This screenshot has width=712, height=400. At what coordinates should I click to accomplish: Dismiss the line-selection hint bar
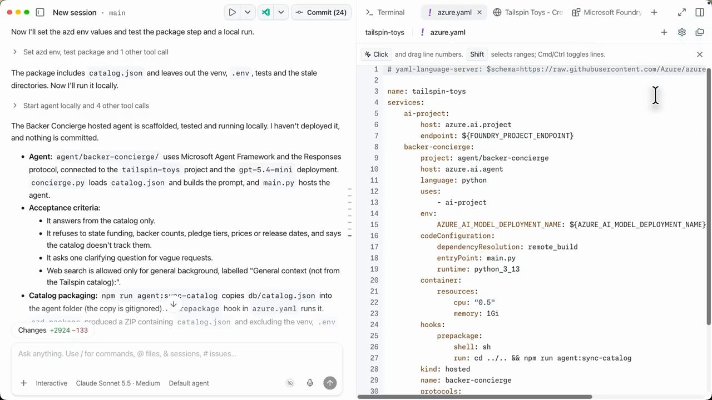tap(700, 54)
